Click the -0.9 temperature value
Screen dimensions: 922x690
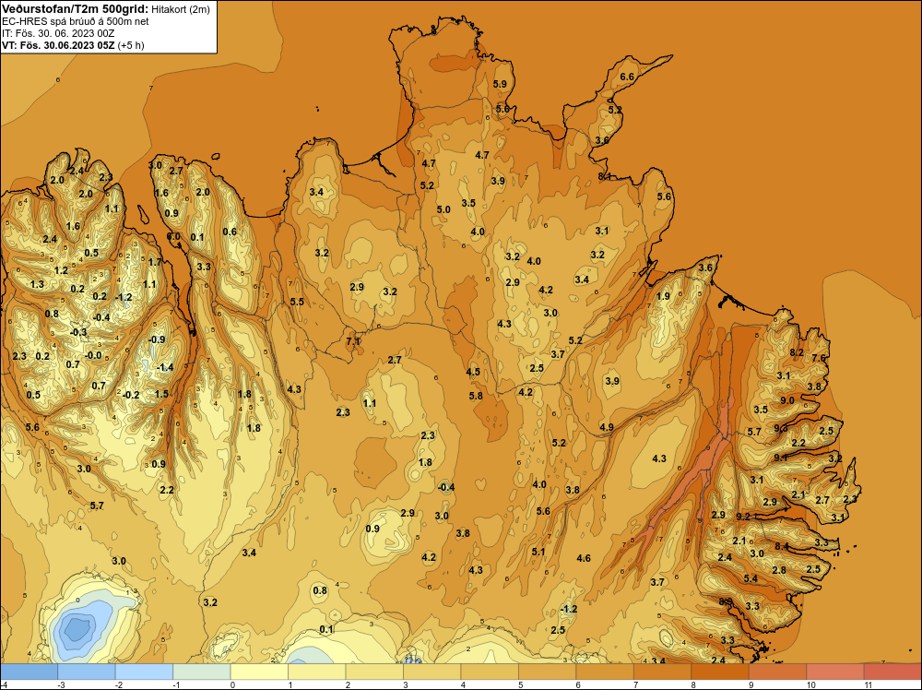[157, 340]
